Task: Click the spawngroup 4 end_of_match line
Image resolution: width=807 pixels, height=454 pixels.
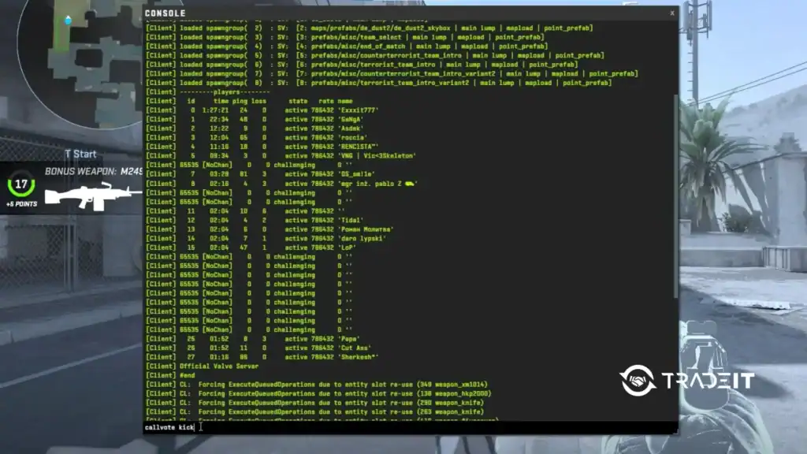Action: 347,47
